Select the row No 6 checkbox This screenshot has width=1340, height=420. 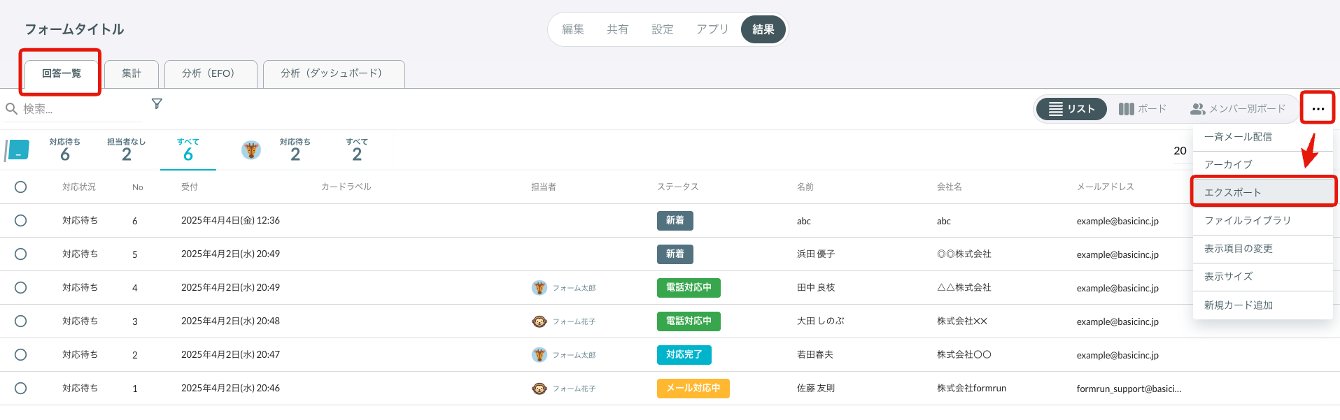[21, 221]
